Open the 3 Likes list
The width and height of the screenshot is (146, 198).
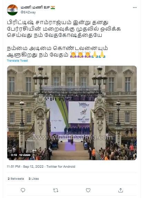click(34, 179)
